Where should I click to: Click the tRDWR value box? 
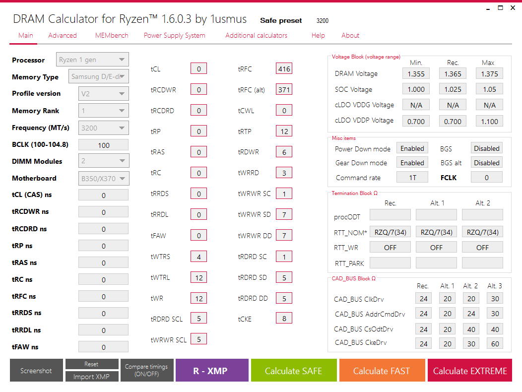click(284, 152)
